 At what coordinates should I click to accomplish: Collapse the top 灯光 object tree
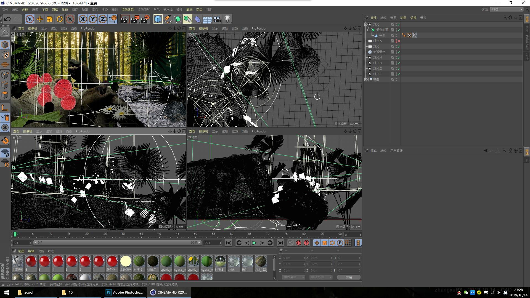[x=366, y=24]
